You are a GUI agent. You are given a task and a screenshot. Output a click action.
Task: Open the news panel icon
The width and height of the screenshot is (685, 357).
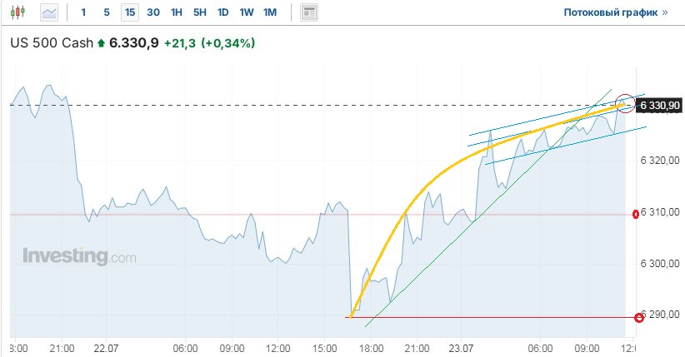[309, 12]
